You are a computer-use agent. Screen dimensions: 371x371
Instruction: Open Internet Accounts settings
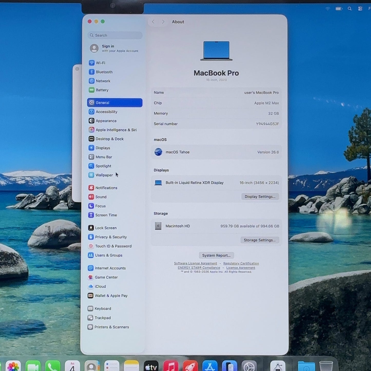coord(115,268)
